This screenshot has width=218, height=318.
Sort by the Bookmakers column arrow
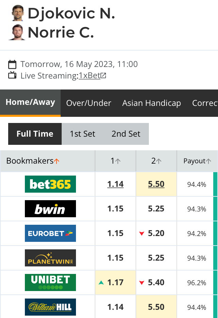pyautogui.click(x=57, y=161)
